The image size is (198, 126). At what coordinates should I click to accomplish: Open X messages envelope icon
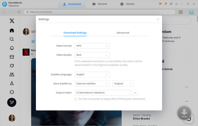pos(12,57)
